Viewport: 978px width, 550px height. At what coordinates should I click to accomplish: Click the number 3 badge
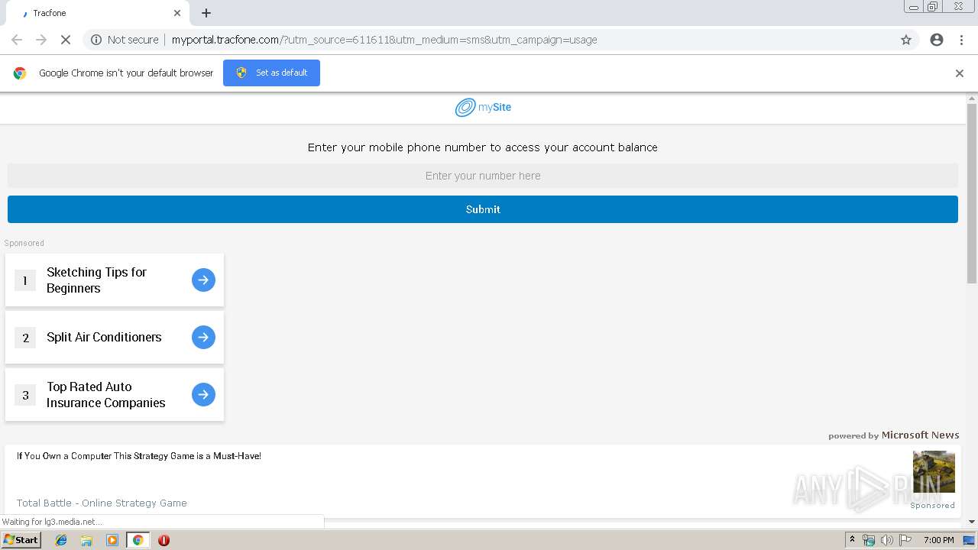coord(25,395)
